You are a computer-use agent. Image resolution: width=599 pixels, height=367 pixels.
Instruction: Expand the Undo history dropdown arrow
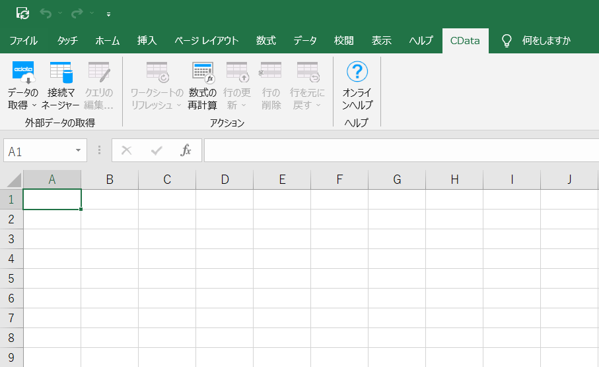(x=59, y=13)
